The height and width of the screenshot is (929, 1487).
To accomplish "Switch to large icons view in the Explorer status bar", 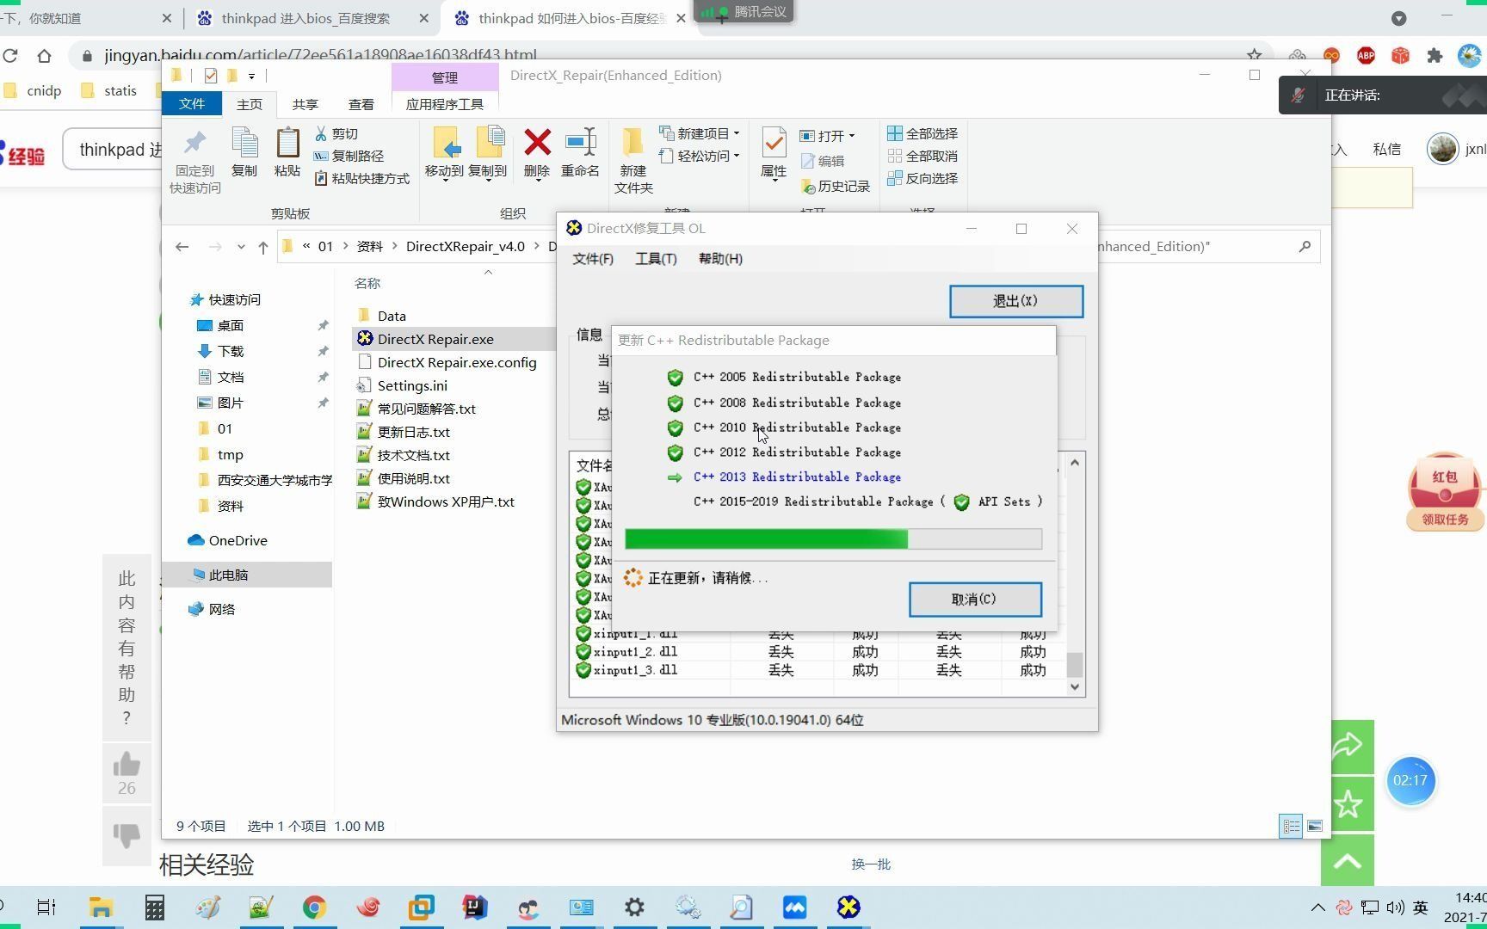I will tap(1315, 826).
